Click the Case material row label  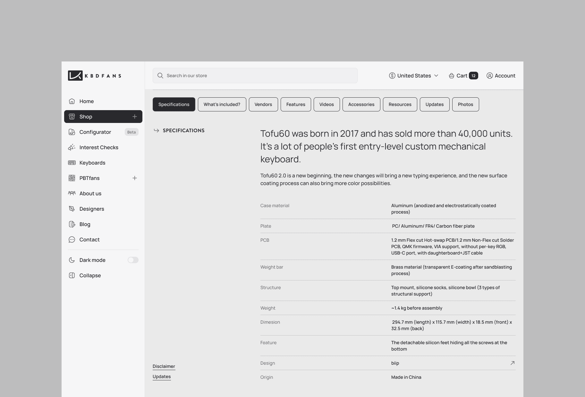point(275,206)
